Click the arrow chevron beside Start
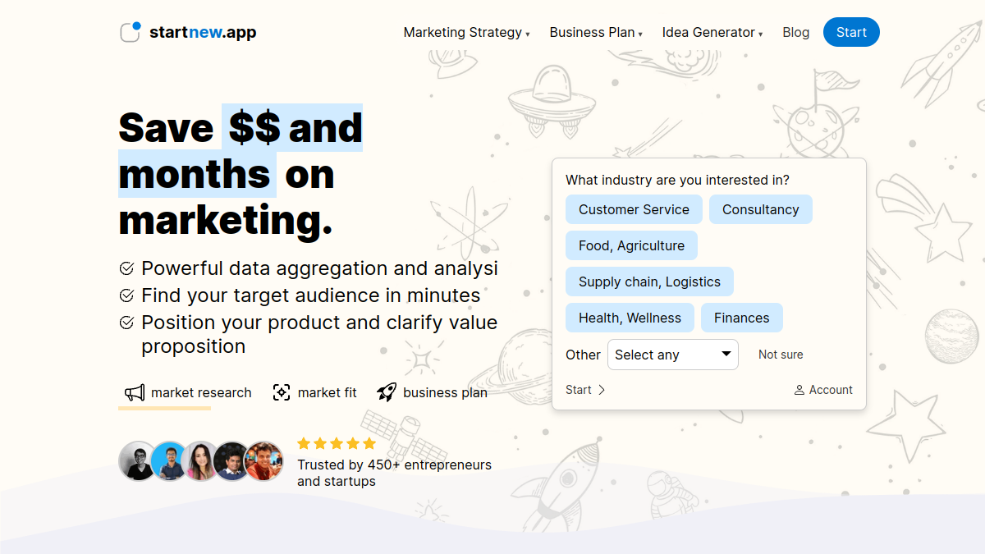985x554 pixels. [601, 390]
